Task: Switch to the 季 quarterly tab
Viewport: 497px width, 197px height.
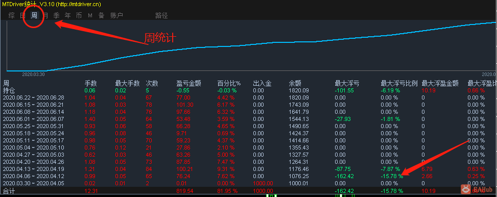Action: pos(56,15)
